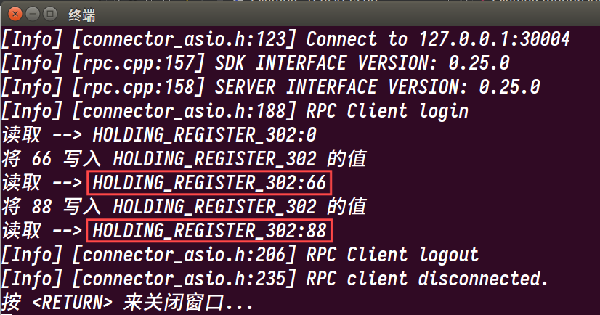Viewport: 600px width, 315px height.
Task: Minimize the terminal window
Action: coord(33,14)
